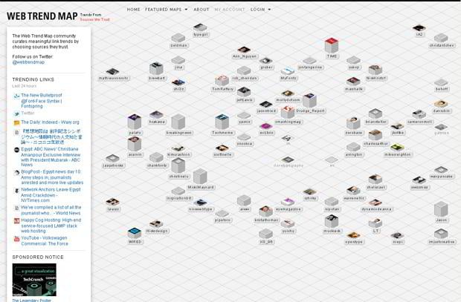Click the zeldman node icon
The height and width of the screenshot is (302, 461).
178,38
